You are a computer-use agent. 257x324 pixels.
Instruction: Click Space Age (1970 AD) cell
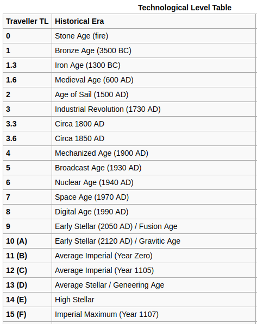(x=154, y=198)
